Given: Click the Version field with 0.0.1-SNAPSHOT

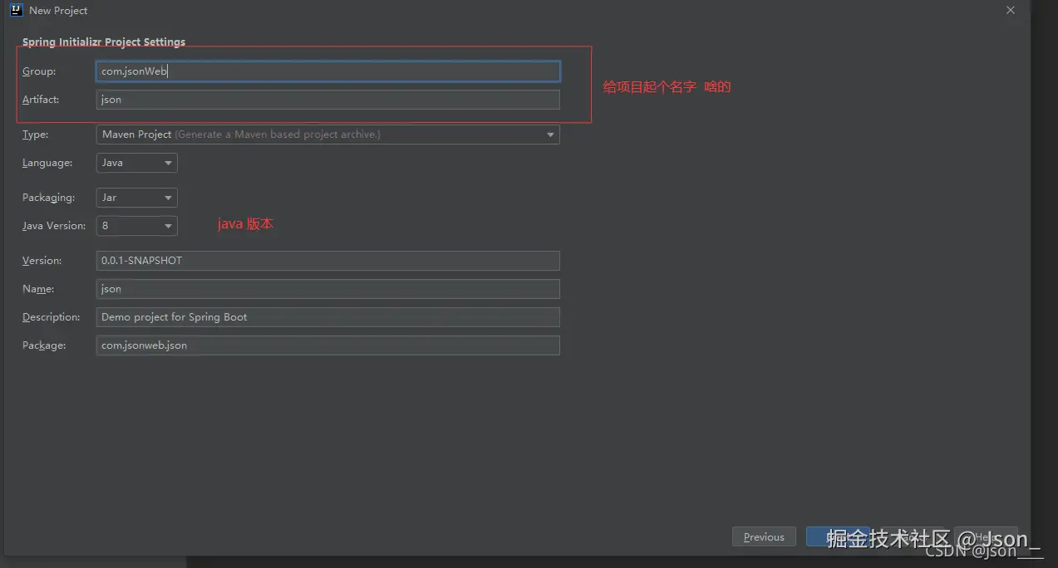Looking at the screenshot, I should (328, 261).
